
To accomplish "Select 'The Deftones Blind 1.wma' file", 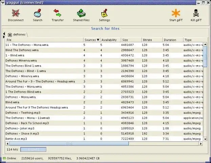I will 23,66.
